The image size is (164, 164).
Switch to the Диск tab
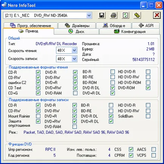click(x=76, y=32)
